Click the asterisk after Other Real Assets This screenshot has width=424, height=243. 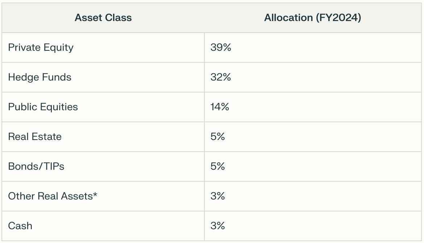pyautogui.click(x=95, y=195)
